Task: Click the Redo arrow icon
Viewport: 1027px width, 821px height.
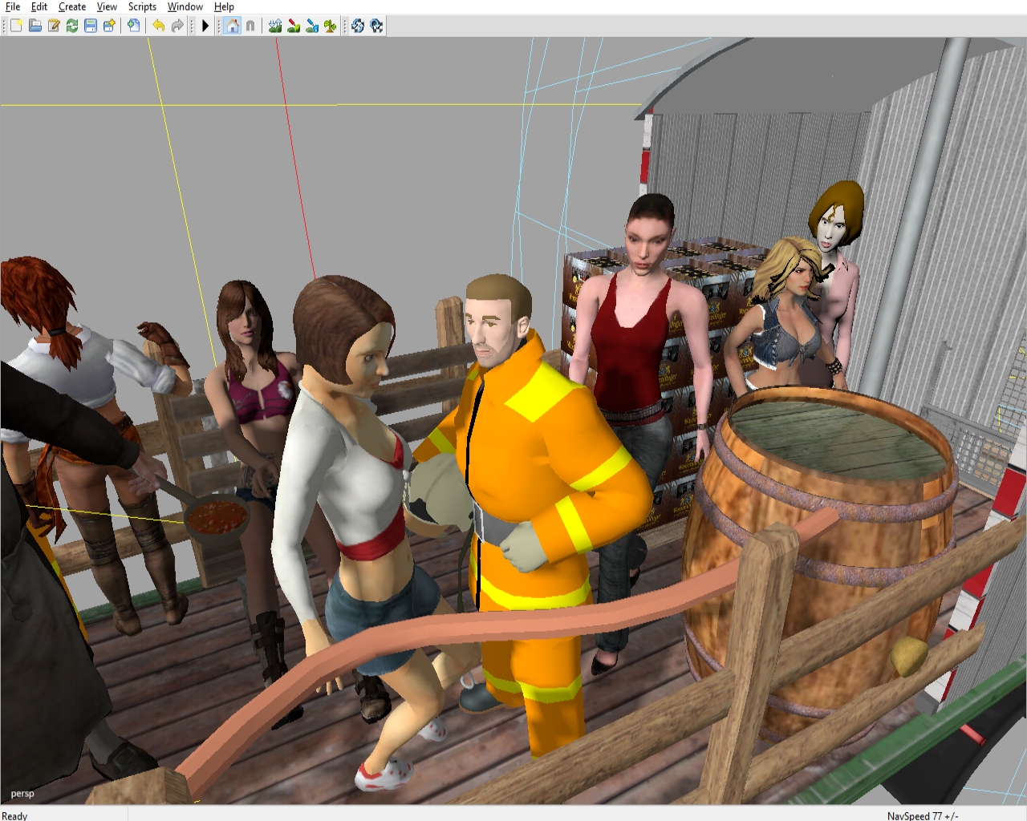Action: [x=177, y=26]
